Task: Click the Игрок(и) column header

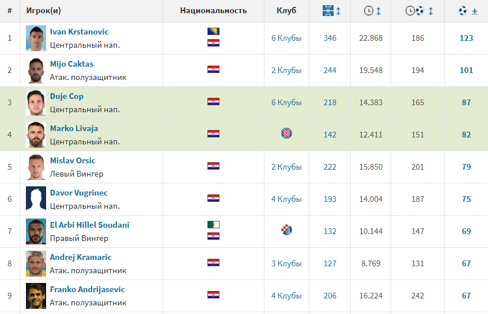Action: 42,11
